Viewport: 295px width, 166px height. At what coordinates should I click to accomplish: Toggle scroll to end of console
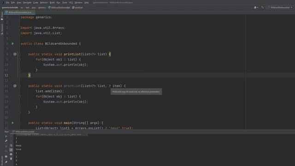point(11,150)
